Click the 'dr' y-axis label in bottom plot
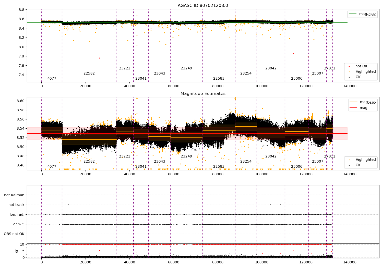The width and height of the screenshot is (383, 268). [17, 251]
